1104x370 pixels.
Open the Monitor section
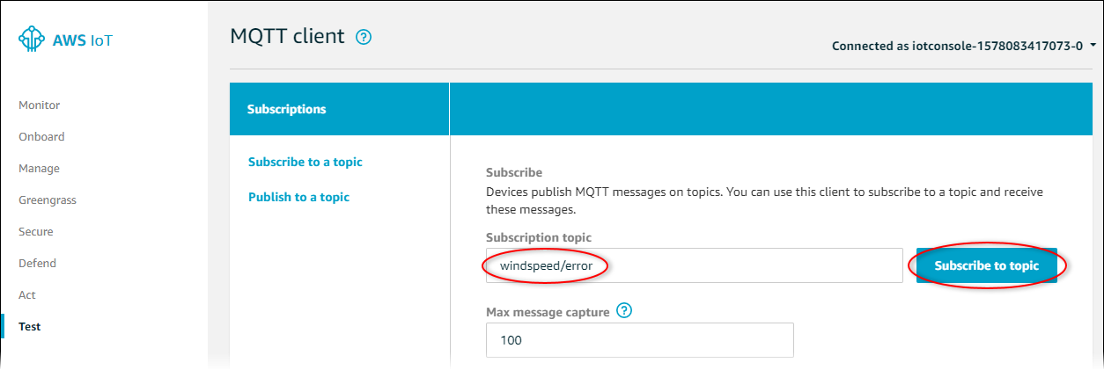pos(40,105)
